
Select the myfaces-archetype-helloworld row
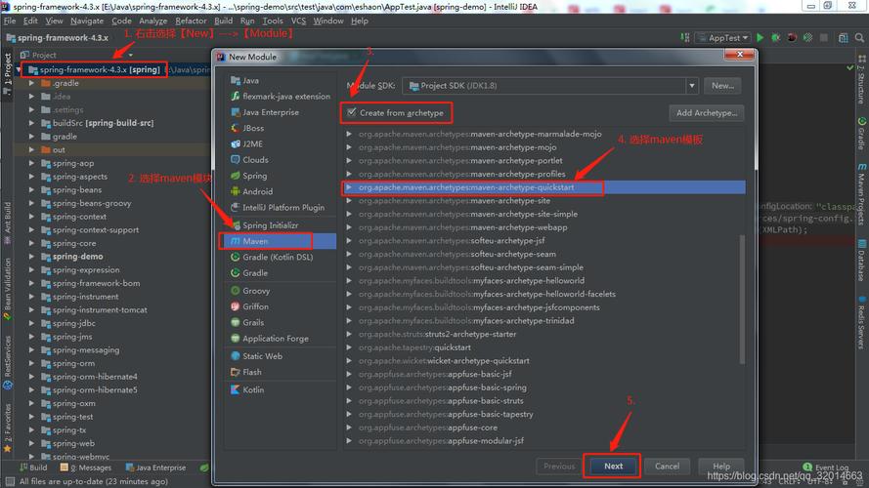543,280
